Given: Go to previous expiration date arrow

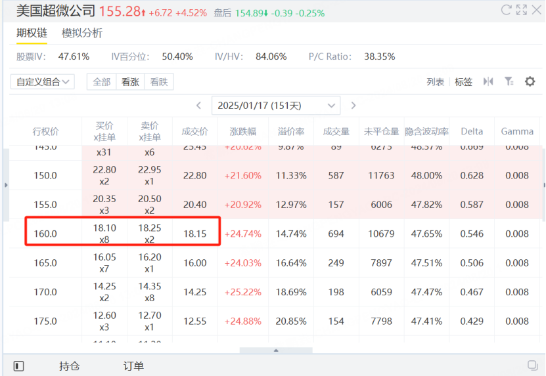Looking at the screenshot, I should [x=199, y=106].
